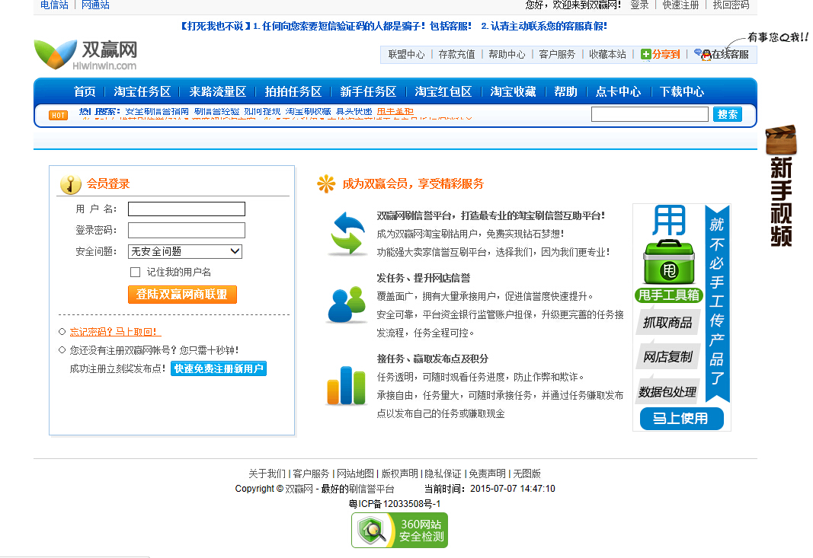The height and width of the screenshot is (558, 813).
Task: Open the 新手视频 clapperboard banner
Action: coord(781,186)
